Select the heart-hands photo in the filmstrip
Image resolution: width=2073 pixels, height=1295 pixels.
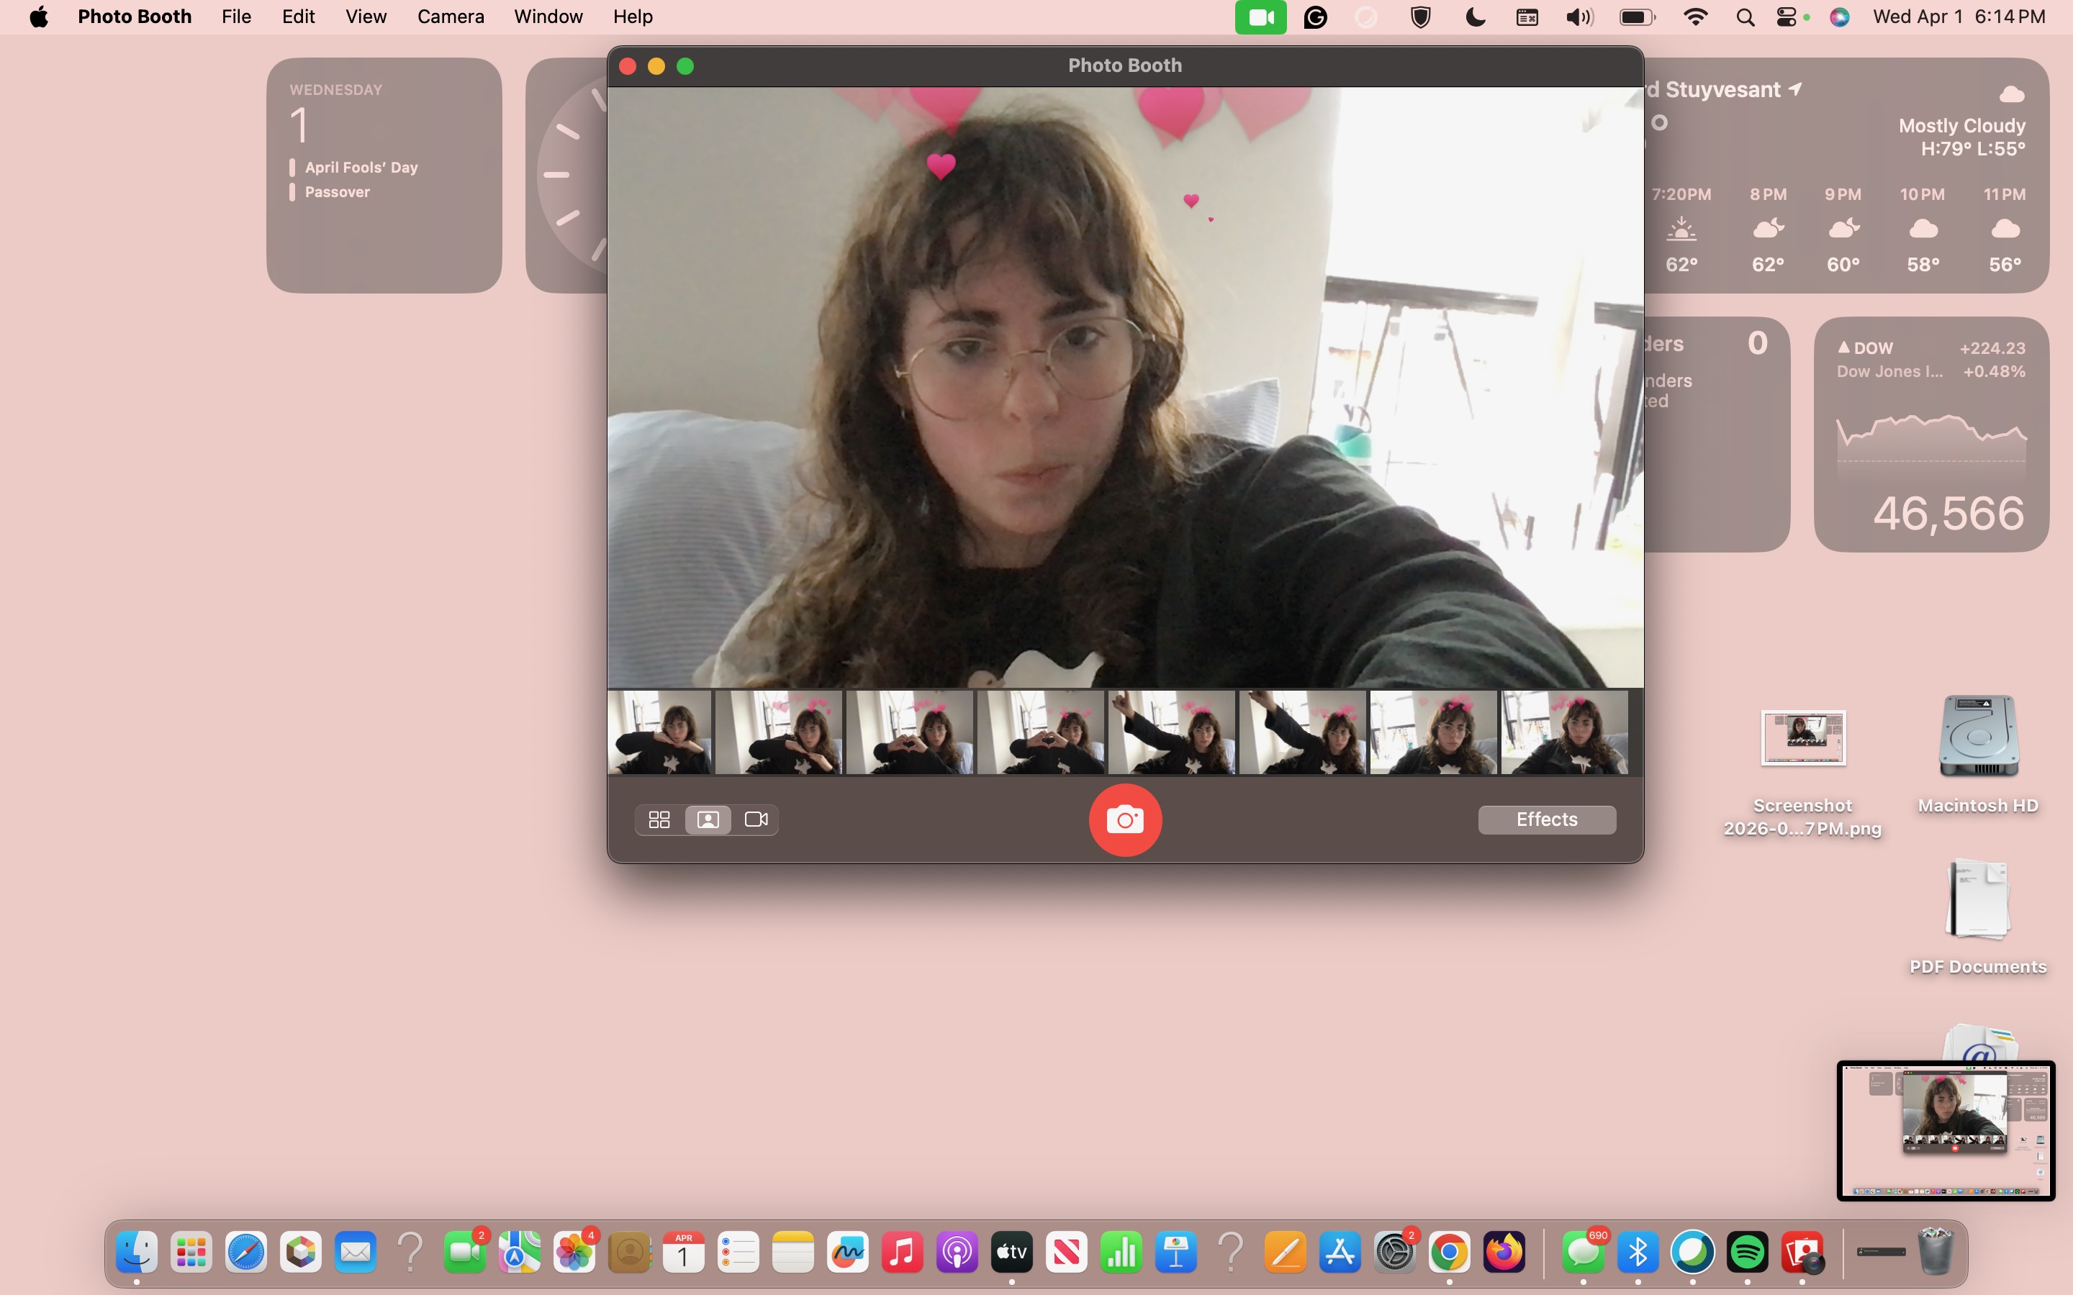pyautogui.click(x=910, y=732)
